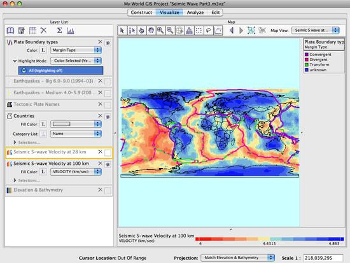Select the globe recenter tool
350x263 pixels.
pyautogui.click(x=179, y=30)
